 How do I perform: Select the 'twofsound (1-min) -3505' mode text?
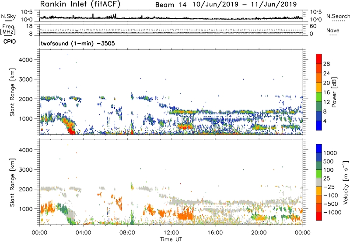click(x=78, y=43)
